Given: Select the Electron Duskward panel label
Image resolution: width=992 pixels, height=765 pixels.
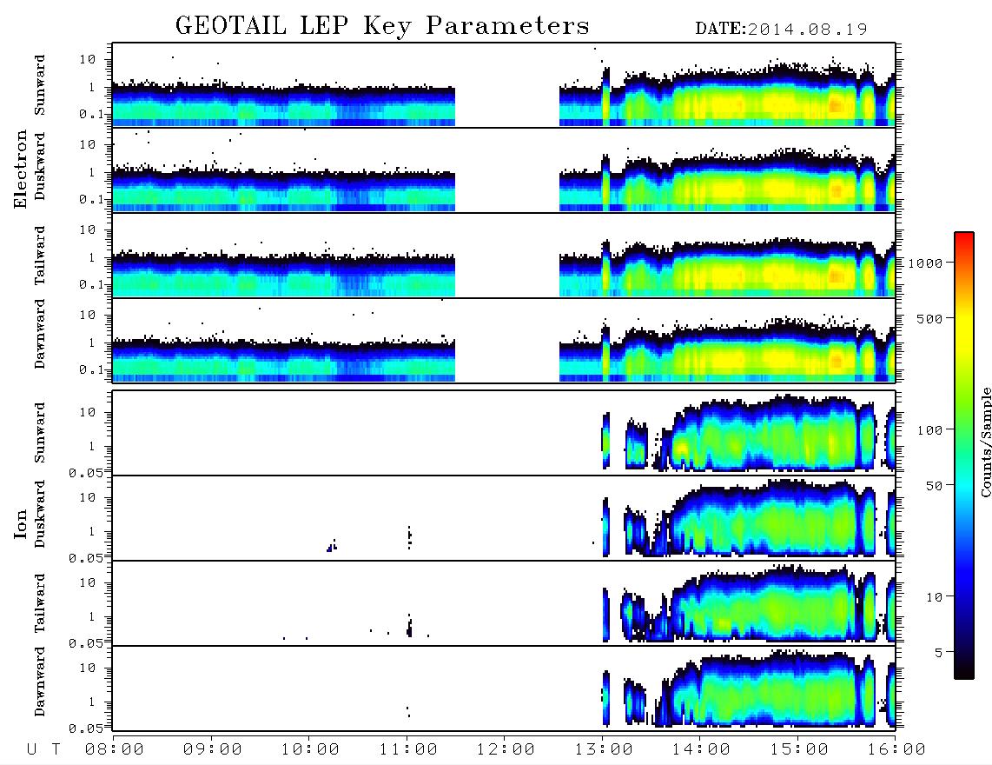Looking at the screenshot, I should pos(40,166).
